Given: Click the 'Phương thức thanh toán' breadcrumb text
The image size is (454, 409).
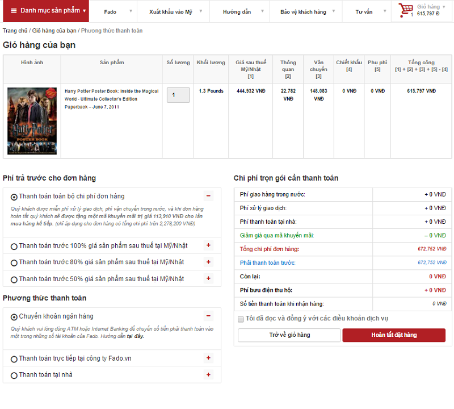Looking at the screenshot, I should pyautogui.click(x=112, y=31).
